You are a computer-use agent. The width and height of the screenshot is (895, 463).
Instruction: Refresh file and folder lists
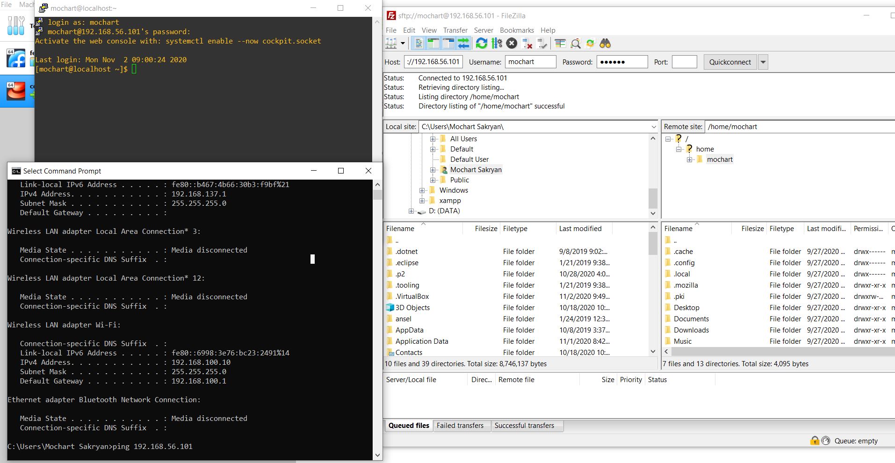pos(481,43)
